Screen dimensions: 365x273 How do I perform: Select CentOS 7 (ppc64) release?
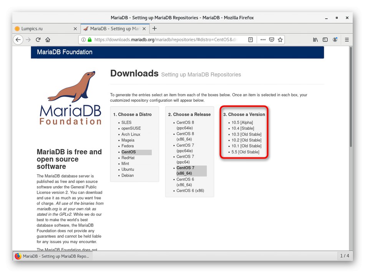(x=185, y=159)
